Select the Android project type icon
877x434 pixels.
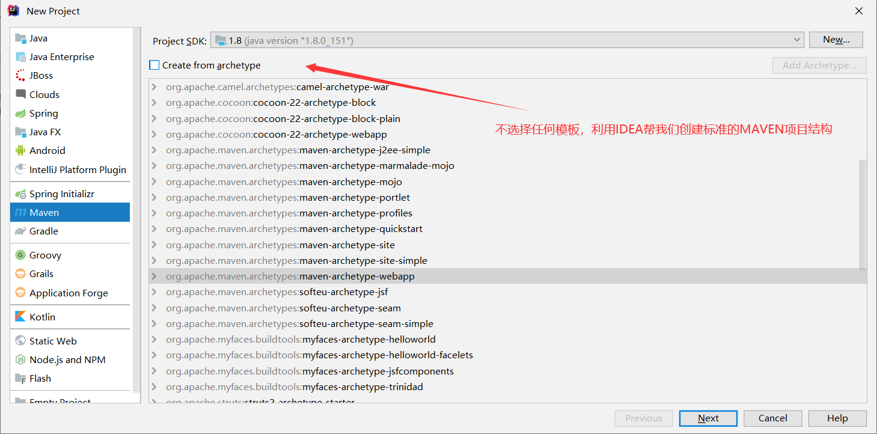20,151
